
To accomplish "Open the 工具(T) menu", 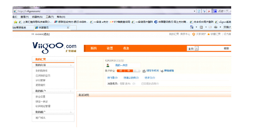I will 50,17.
